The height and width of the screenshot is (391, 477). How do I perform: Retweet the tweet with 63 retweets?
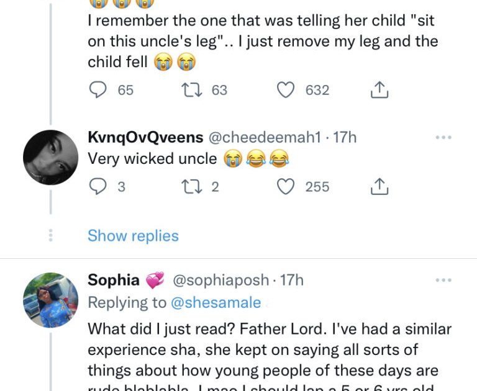(x=189, y=90)
